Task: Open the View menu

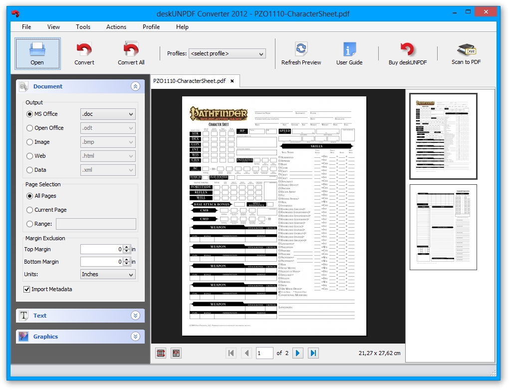Action: point(53,27)
